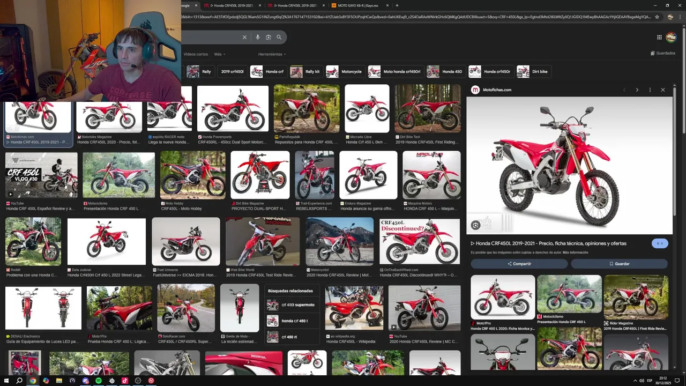
Task: Open Windows taskbar search
Action: [19, 381]
